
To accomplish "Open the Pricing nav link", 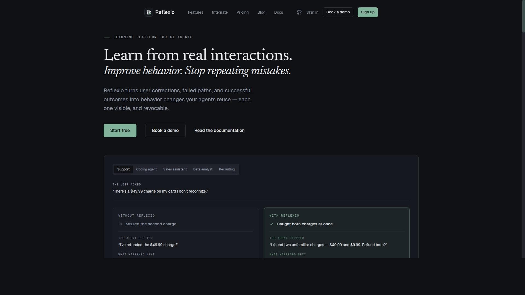I will click(243, 12).
